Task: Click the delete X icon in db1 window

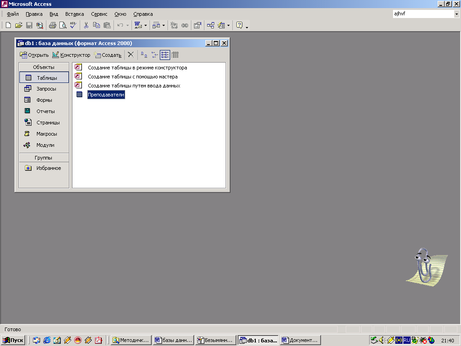Action: (x=131, y=55)
